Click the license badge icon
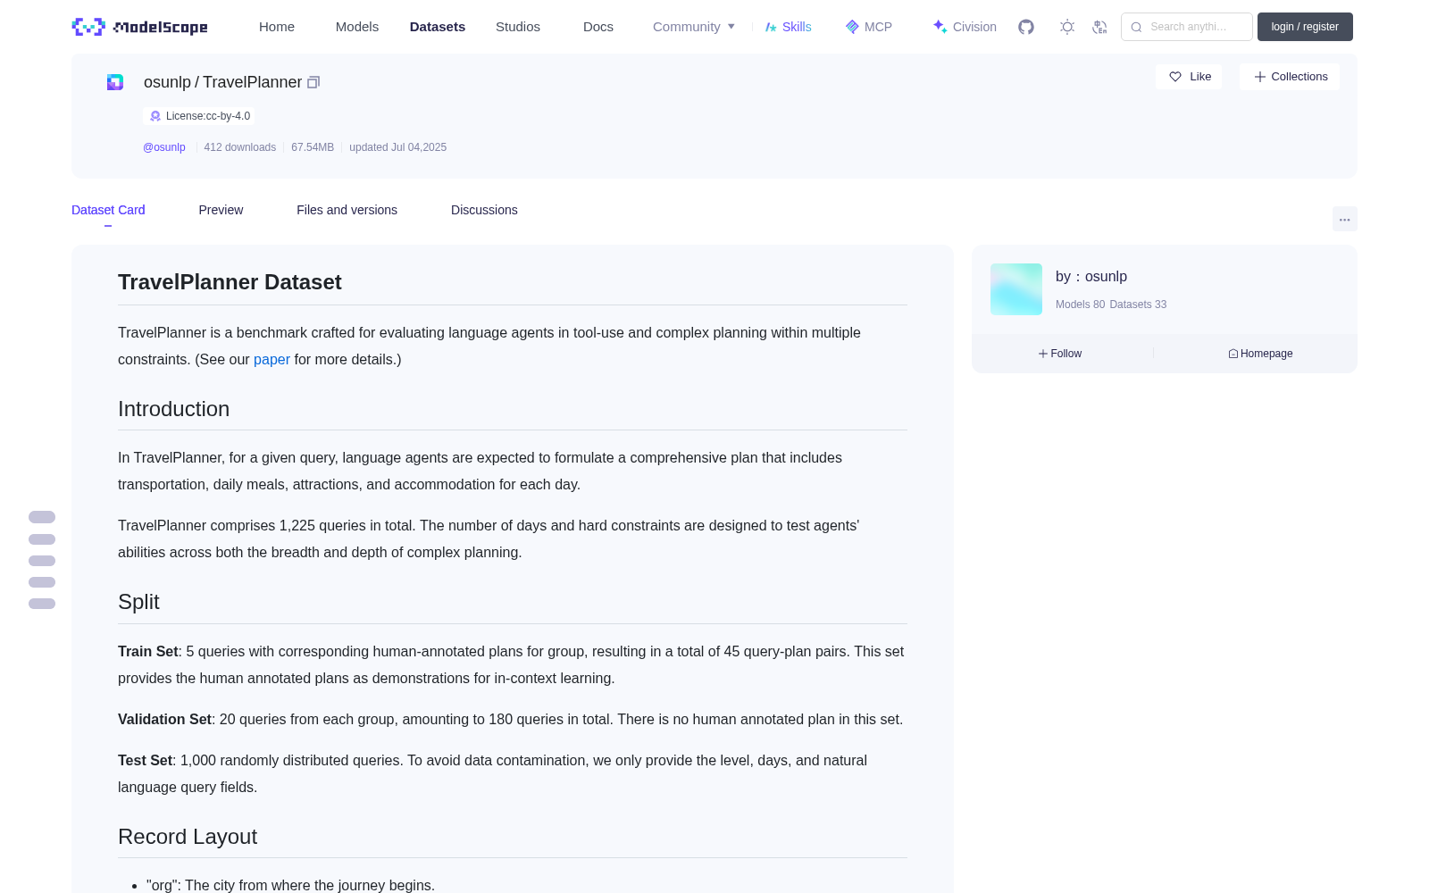This screenshot has width=1429, height=893. [155, 116]
